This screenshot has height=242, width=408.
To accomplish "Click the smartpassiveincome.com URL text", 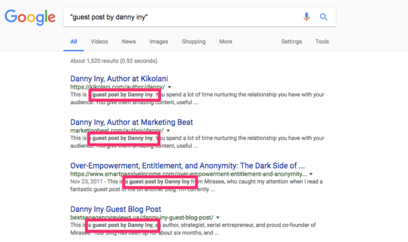I will click(188, 174).
